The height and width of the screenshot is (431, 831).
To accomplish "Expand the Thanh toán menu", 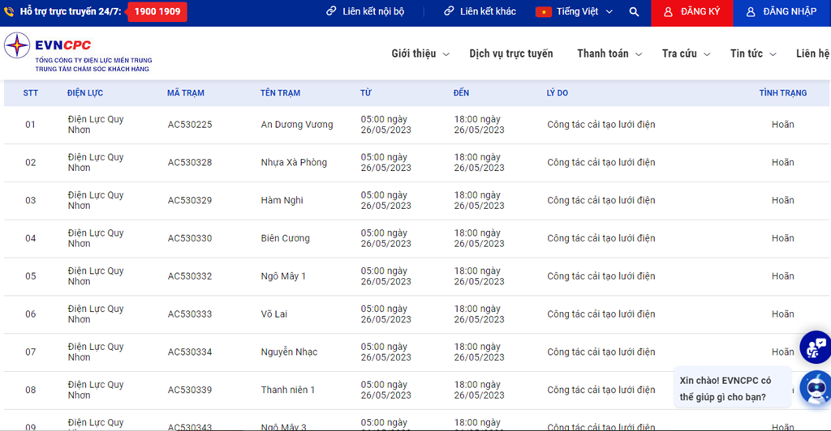I will [609, 53].
